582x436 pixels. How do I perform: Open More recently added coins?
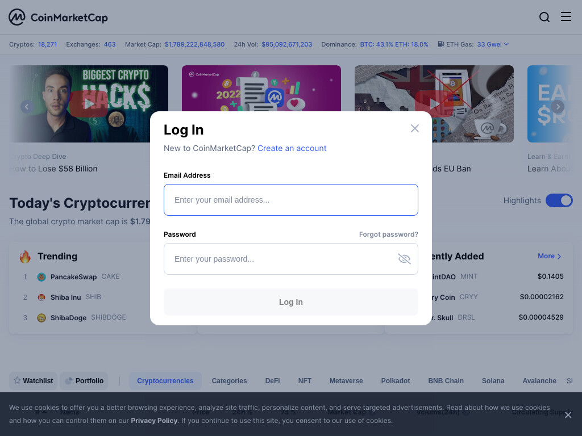(550, 256)
